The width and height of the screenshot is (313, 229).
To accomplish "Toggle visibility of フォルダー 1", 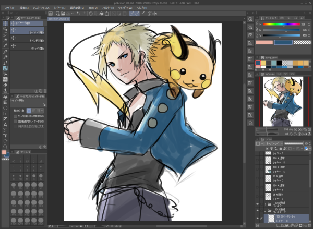I will click(257, 204).
